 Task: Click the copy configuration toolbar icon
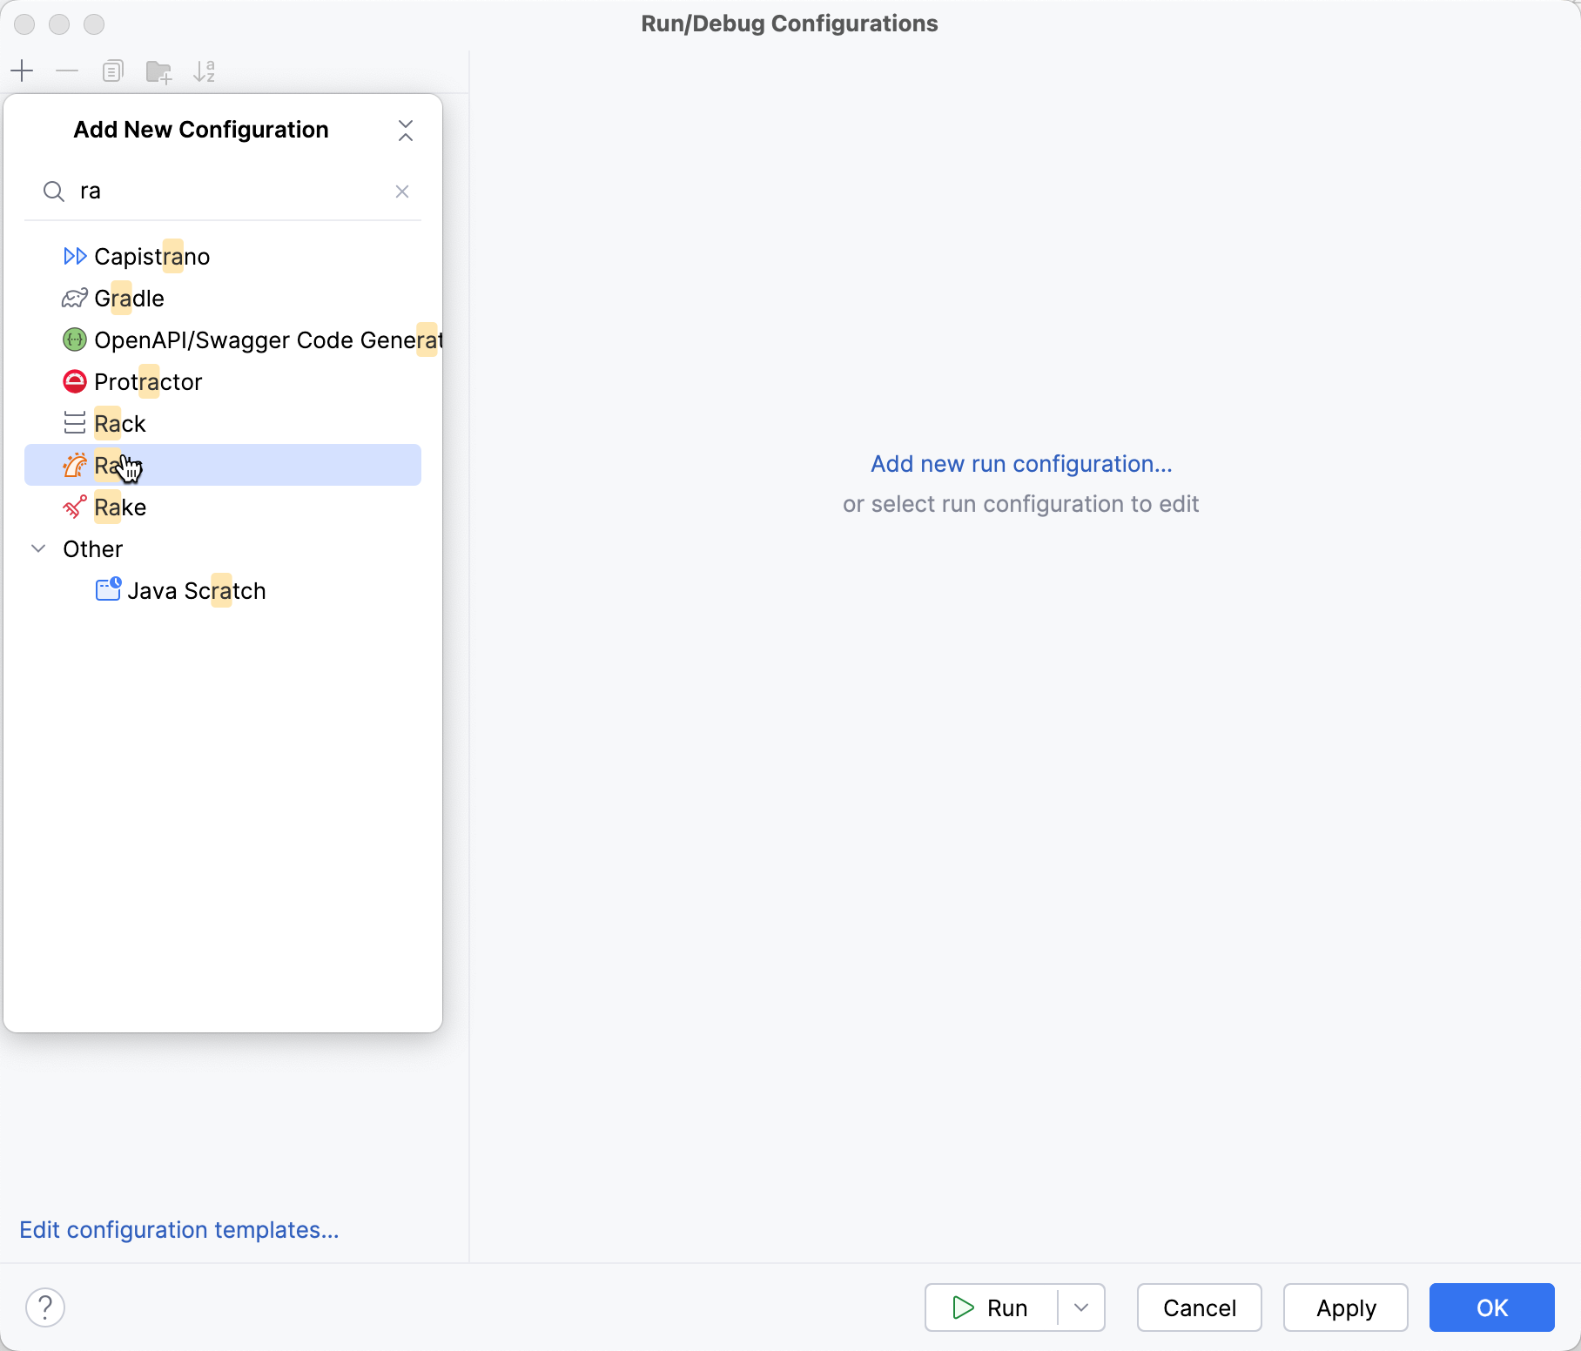tap(112, 71)
